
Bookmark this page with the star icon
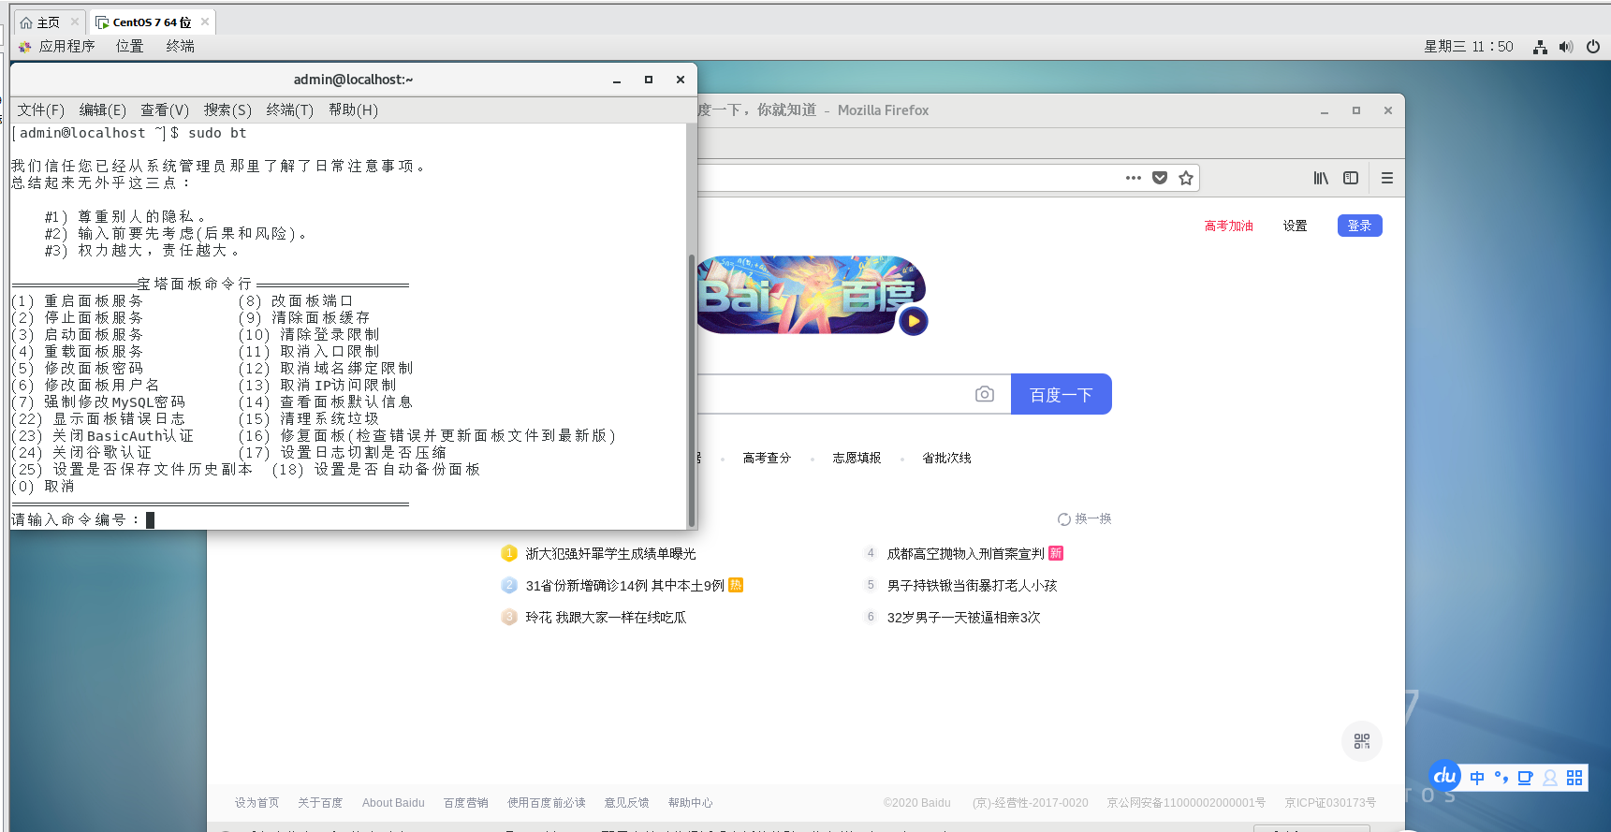(1186, 178)
